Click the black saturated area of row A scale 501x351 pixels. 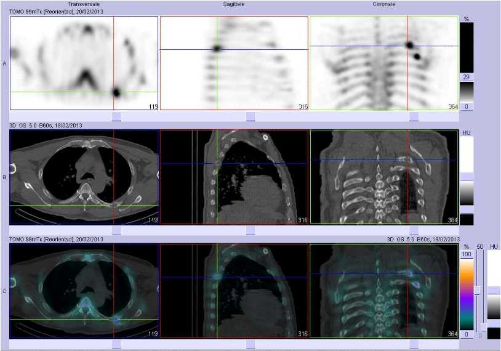pyautogui.click(x=467, y=47)
